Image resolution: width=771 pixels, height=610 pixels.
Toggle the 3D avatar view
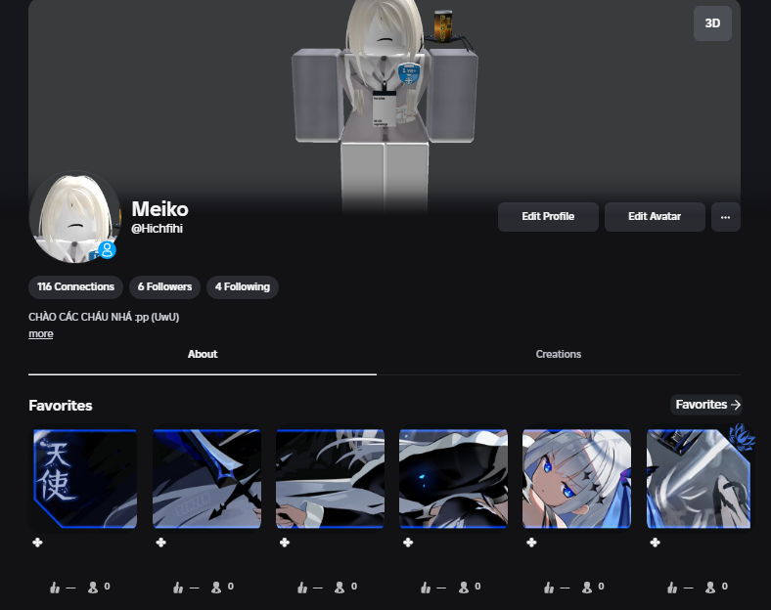[x=712, y=23]
